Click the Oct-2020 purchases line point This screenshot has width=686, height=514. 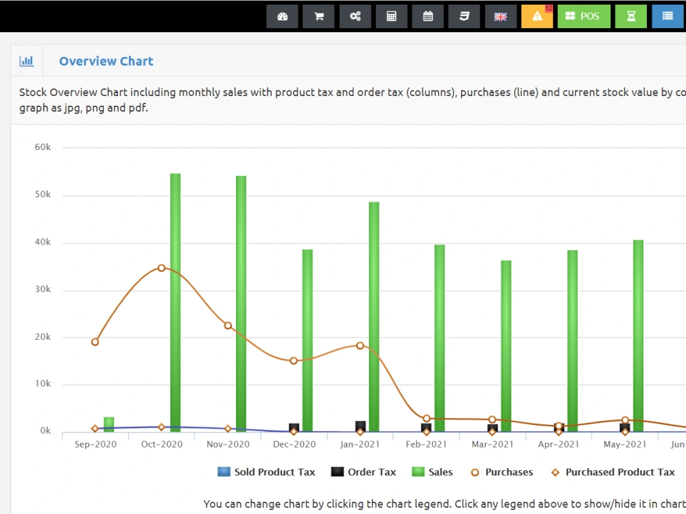pyautogui.click(x=161, y=268)
